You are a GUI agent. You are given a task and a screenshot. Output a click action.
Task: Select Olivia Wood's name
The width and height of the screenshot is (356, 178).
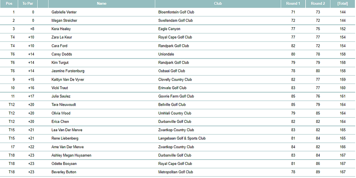(x=61, y=113)
